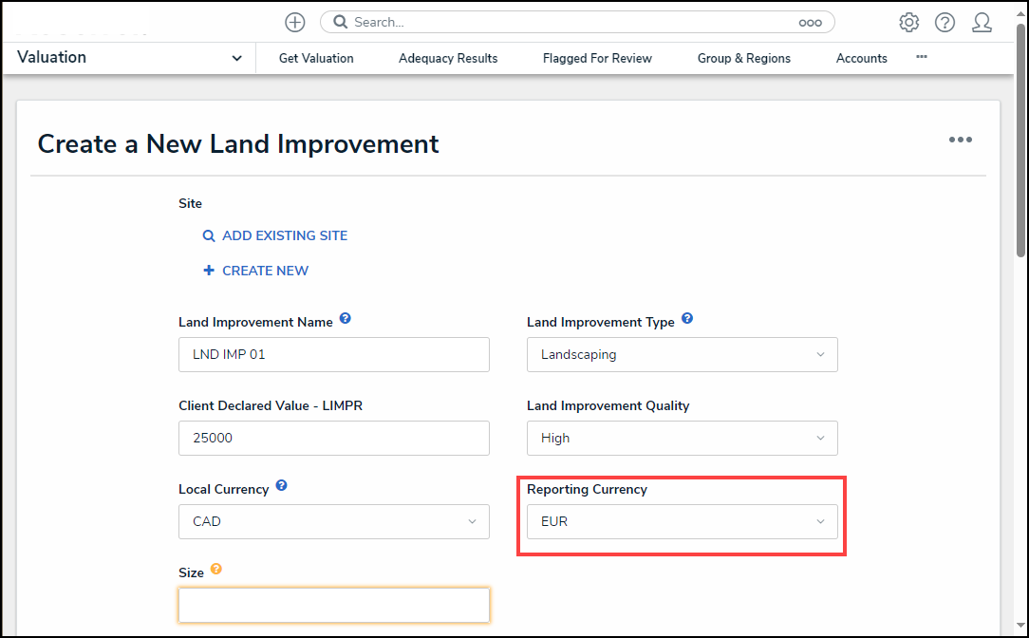Switch to Adequacy Results tab
This screenshot has height=638, width=1029.
(448, 59)
